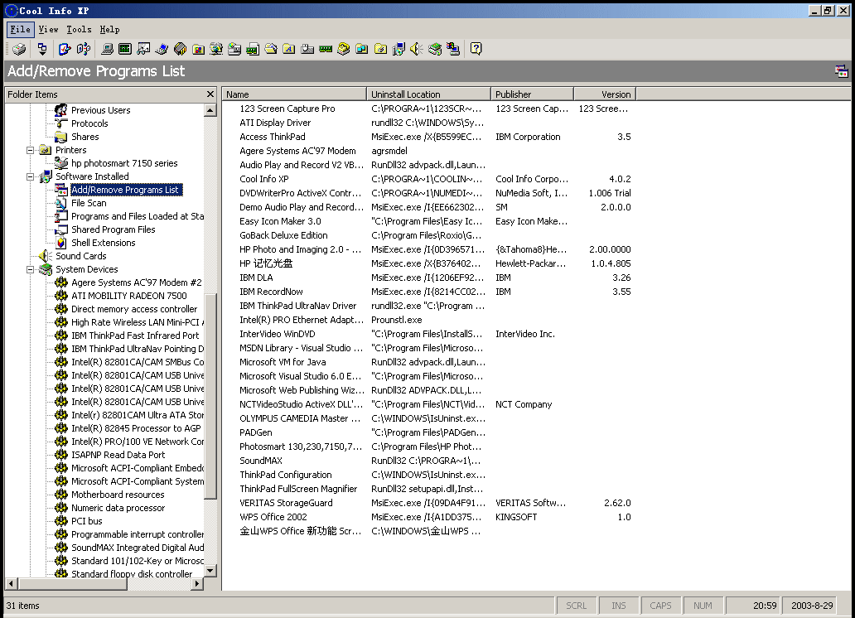Select Programs and Files Loaded at Startup
Screen dimensions: 855x618
pyautogui.click(x=138, y=216)
